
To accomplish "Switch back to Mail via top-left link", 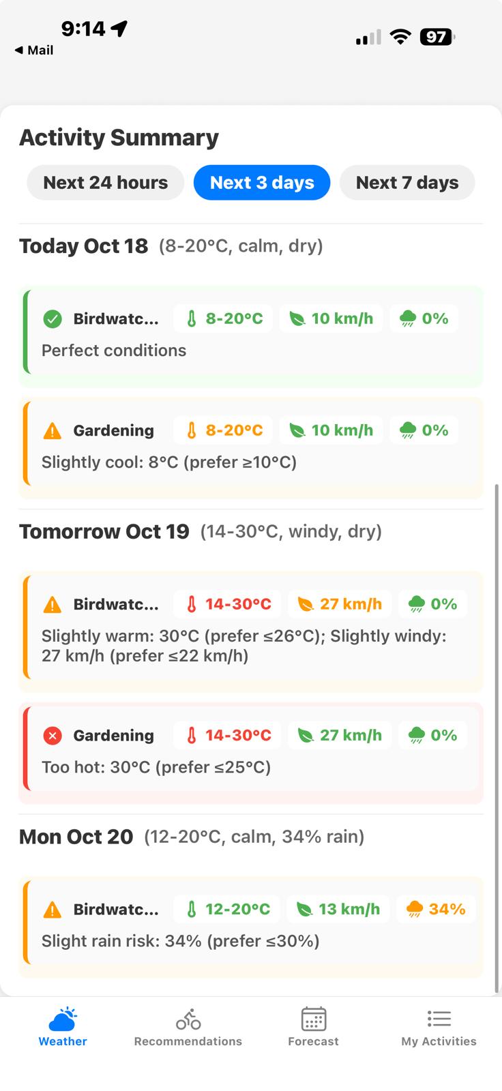I will (34, 50).
